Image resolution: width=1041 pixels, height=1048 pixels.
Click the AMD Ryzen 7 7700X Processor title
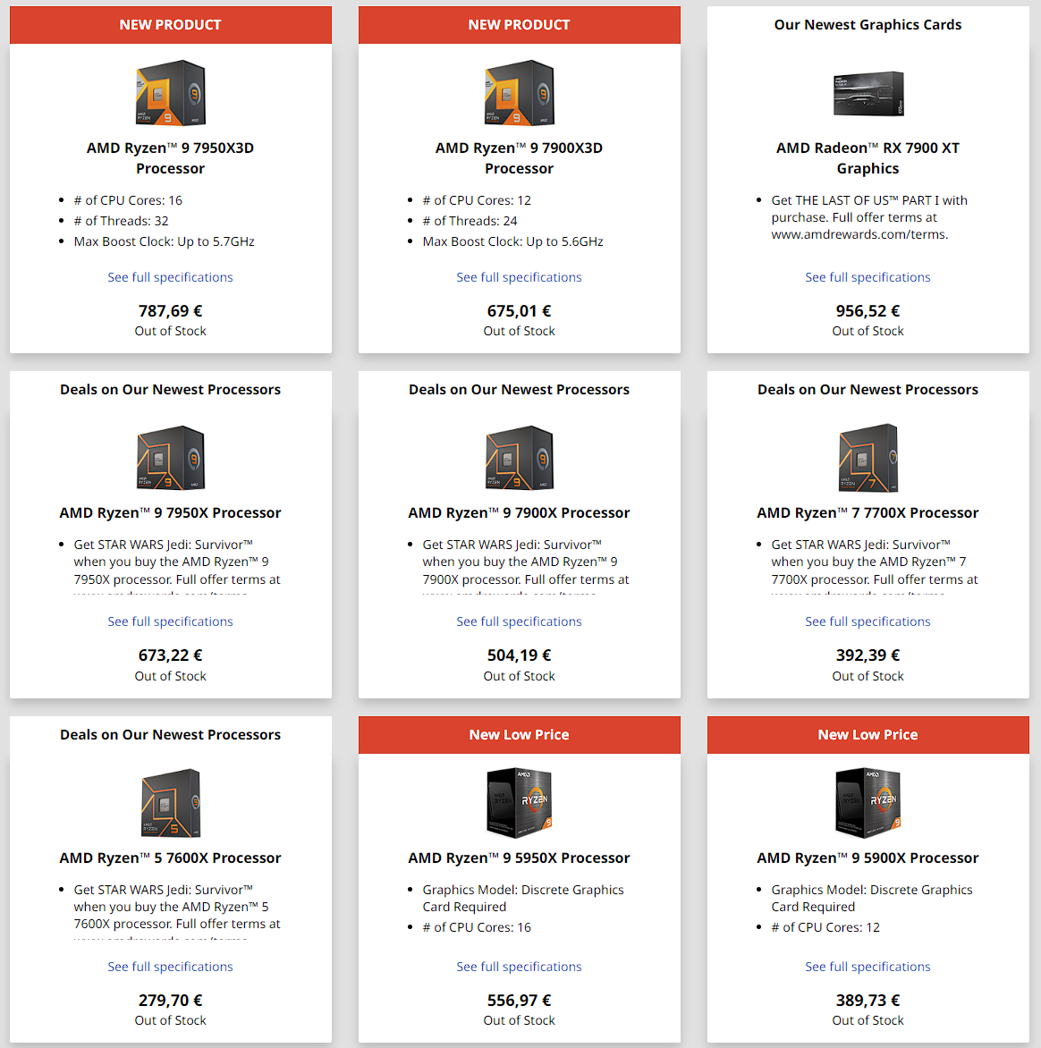click(x=867, y=512)
